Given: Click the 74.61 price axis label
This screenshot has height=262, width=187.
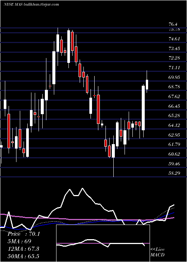Looking at the screenshot, I should (x=175, y=39).
